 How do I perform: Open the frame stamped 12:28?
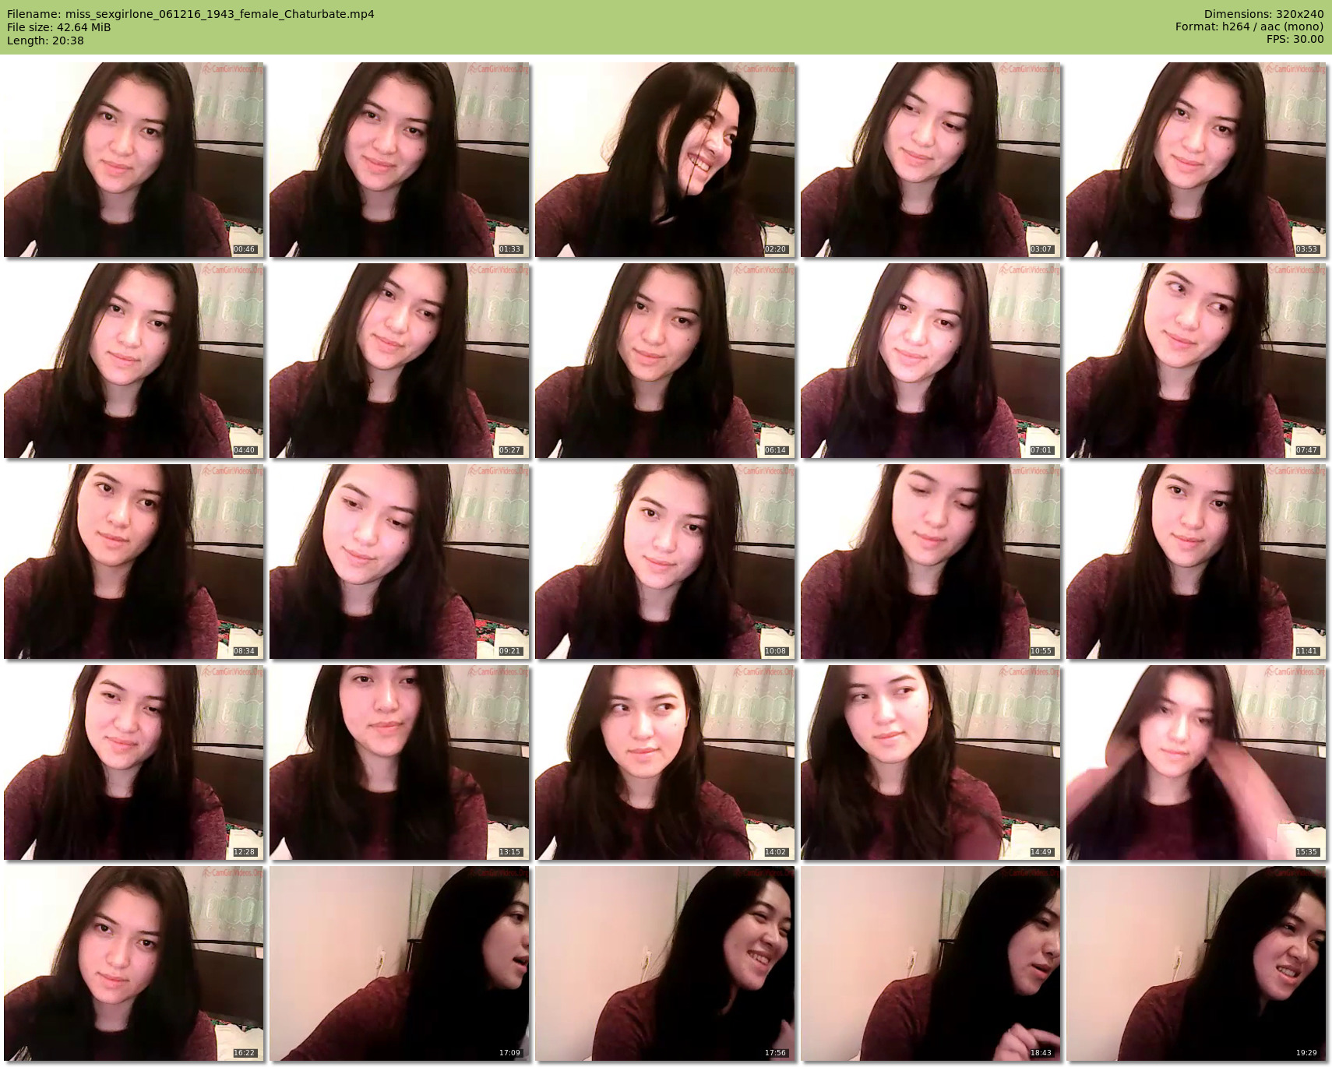134,762
